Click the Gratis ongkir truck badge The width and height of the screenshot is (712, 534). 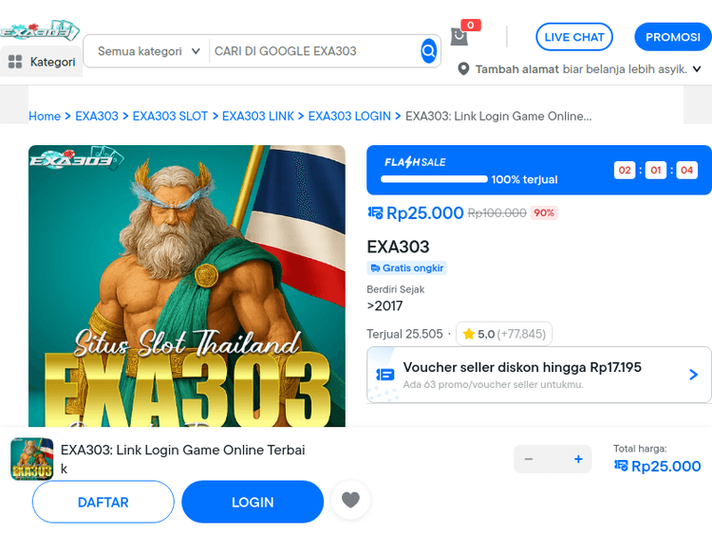(x=407, y=268)
